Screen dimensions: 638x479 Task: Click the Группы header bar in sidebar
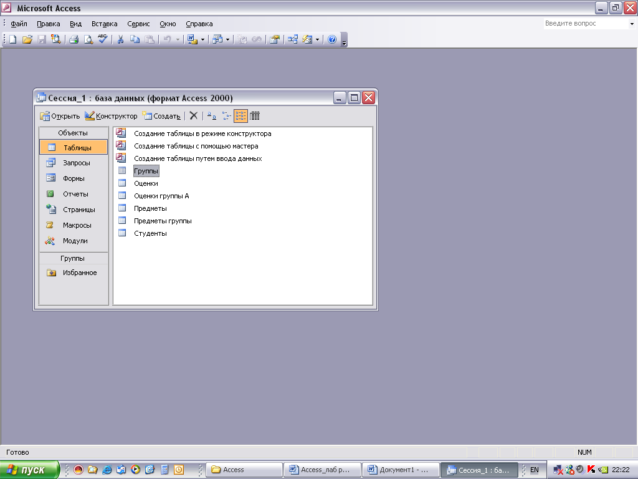click(x=74, y=258)
